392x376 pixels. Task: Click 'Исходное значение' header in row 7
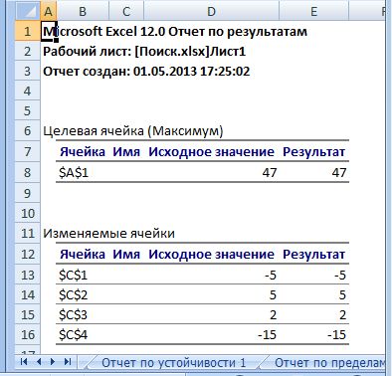[x=211, y=152]
